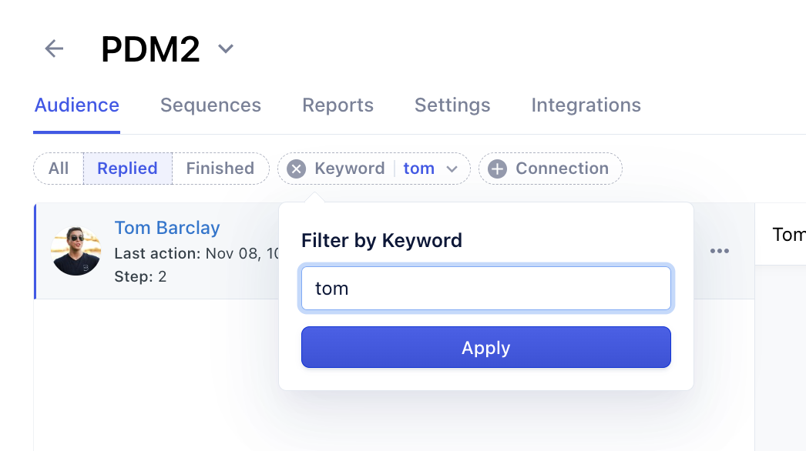
Task: Click the Keyword filter pill label
Action: pyautogui.click(x=348, y=169)
